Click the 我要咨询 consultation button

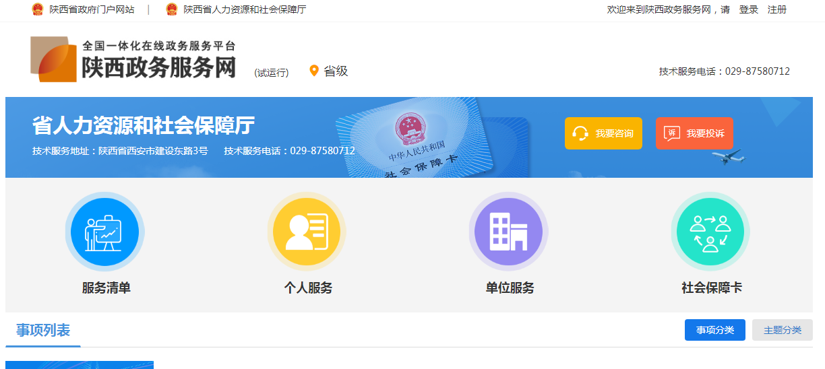point(604,133)
